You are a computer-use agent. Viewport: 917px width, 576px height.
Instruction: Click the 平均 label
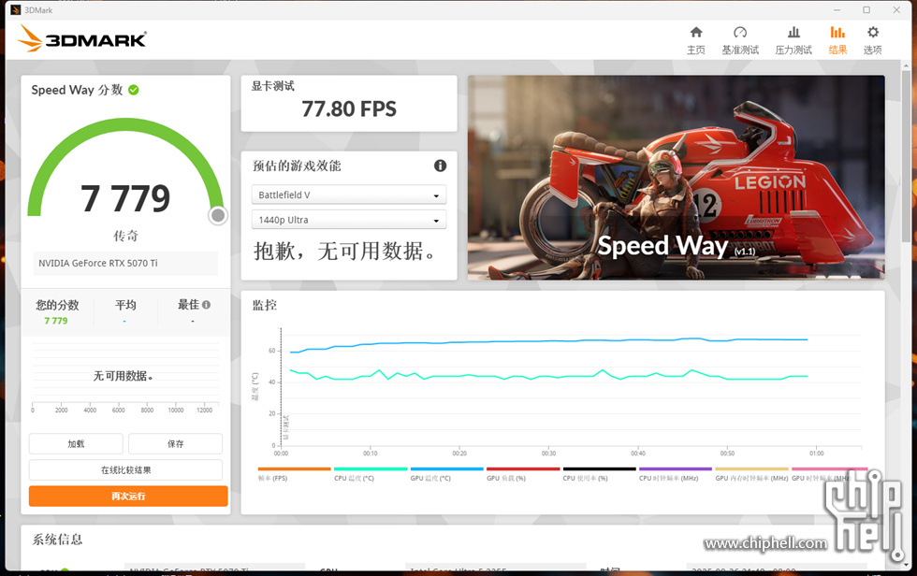125,305
